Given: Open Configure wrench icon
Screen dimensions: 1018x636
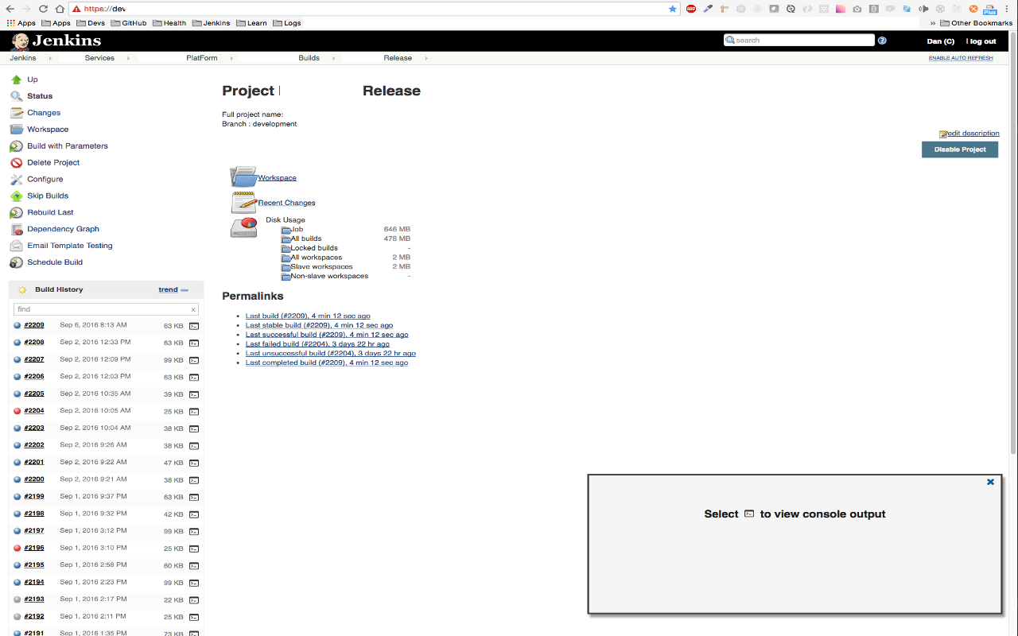Looking at the screenshot, I should 16,180.
